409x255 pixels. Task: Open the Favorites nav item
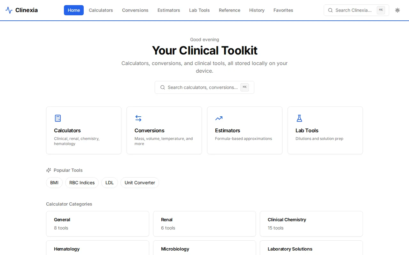point(283,10)
